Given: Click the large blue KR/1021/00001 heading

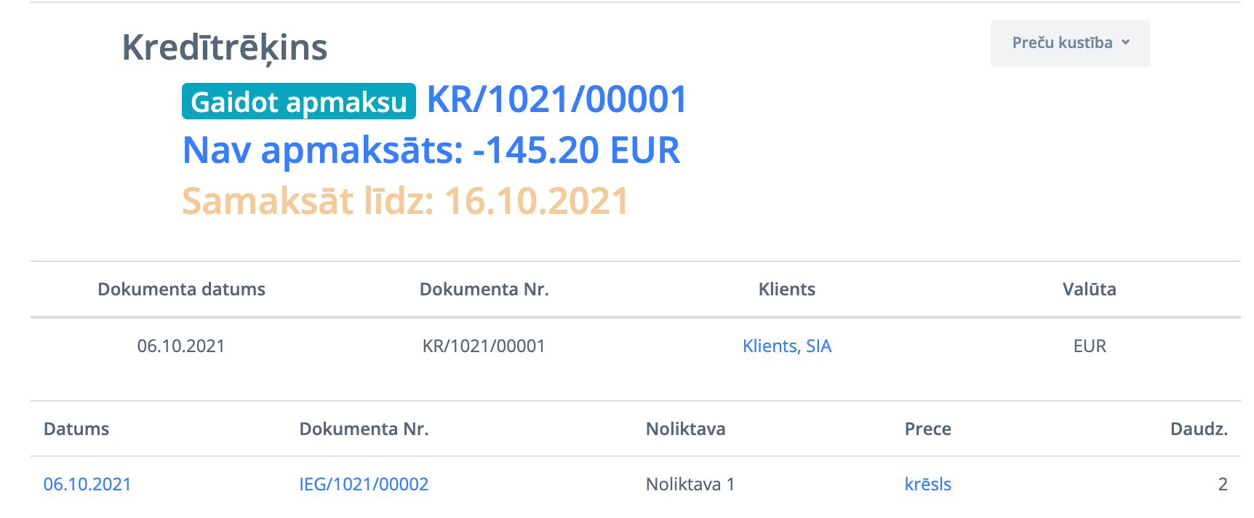Looking at the screenshot, I should click(556, 100).
